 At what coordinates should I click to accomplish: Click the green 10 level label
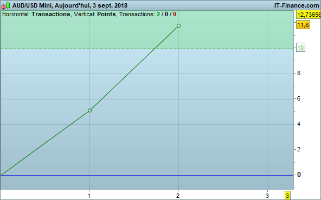click(300, 48)
